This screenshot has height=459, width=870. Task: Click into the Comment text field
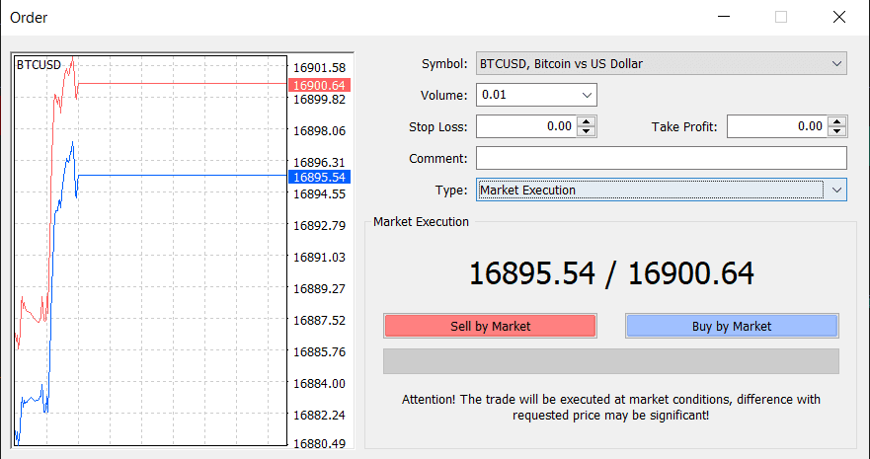(x=662, y=159)
